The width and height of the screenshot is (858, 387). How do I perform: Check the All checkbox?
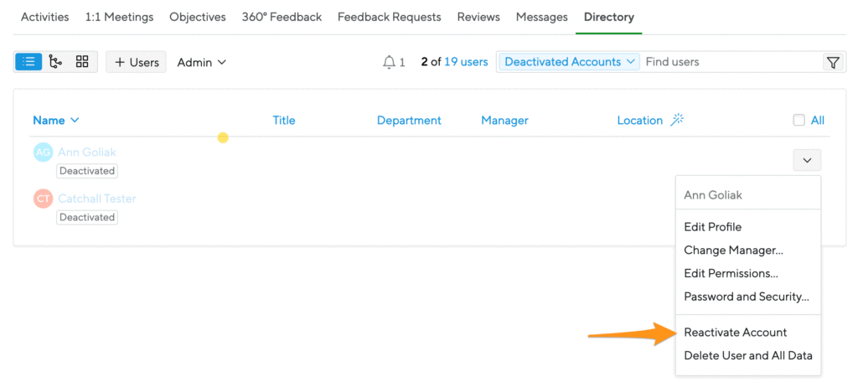point(799,121)
